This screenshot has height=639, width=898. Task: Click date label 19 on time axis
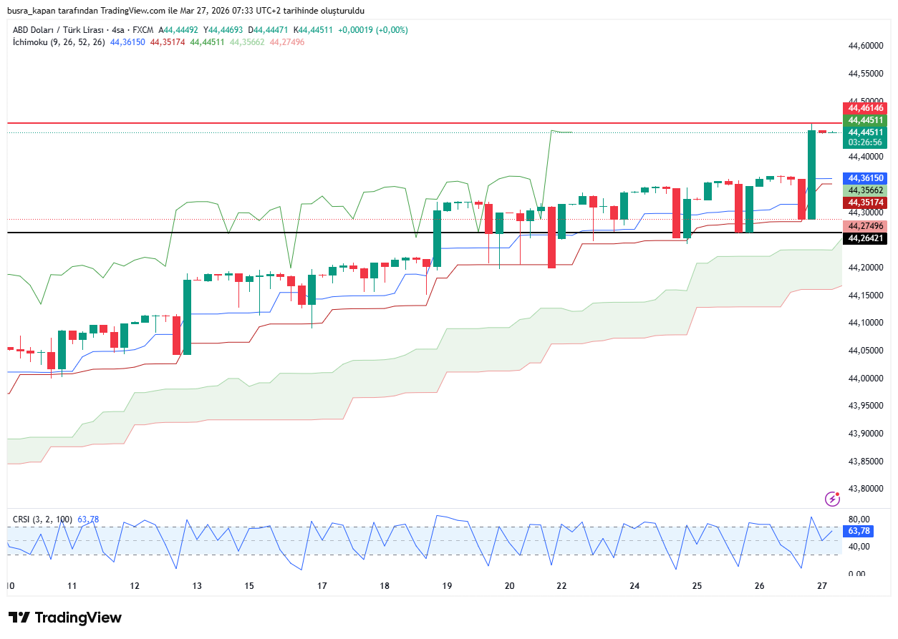(447, 586)
